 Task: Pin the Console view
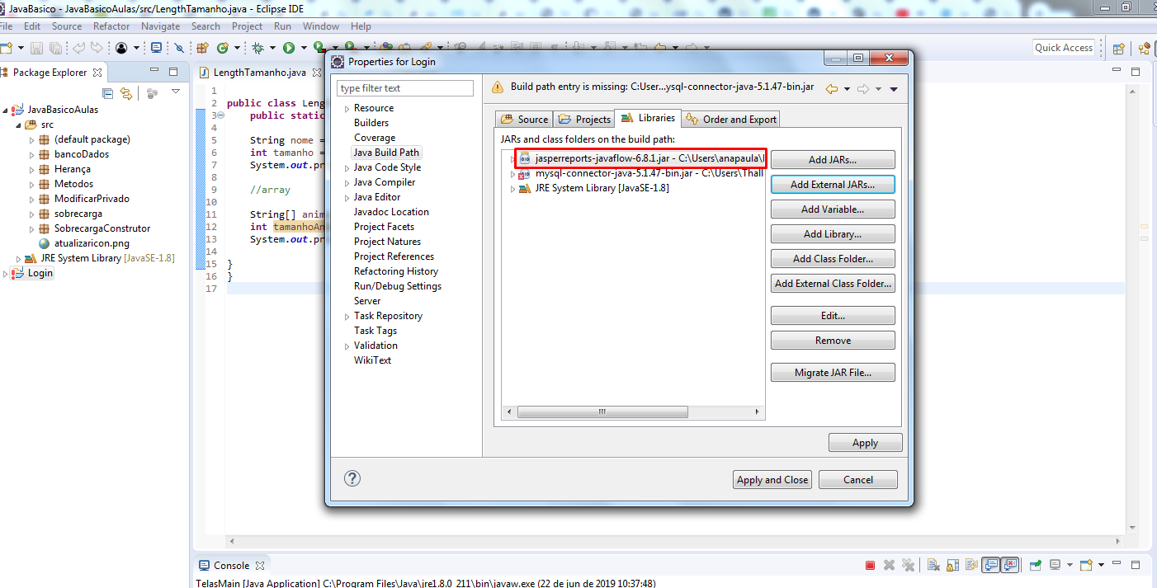(1036, 566)
